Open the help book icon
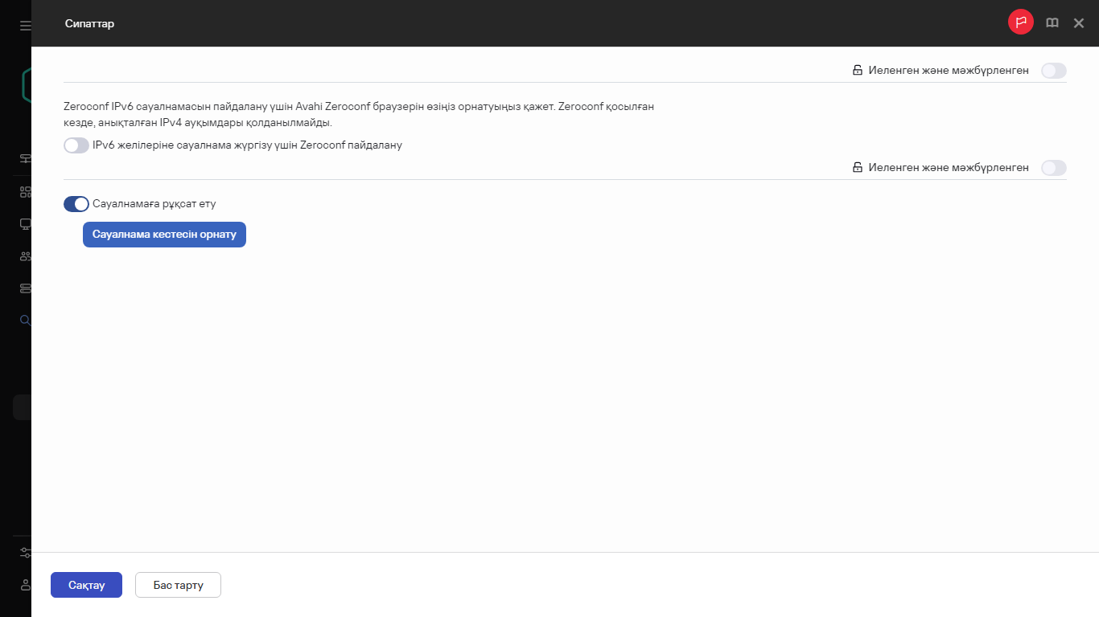This screenshot has height=617, width=1099. coord(1052,23)
